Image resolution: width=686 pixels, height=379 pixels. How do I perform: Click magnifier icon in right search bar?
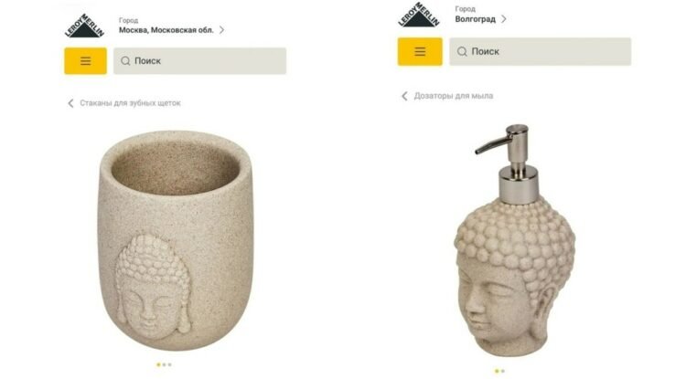click(462, 51)
